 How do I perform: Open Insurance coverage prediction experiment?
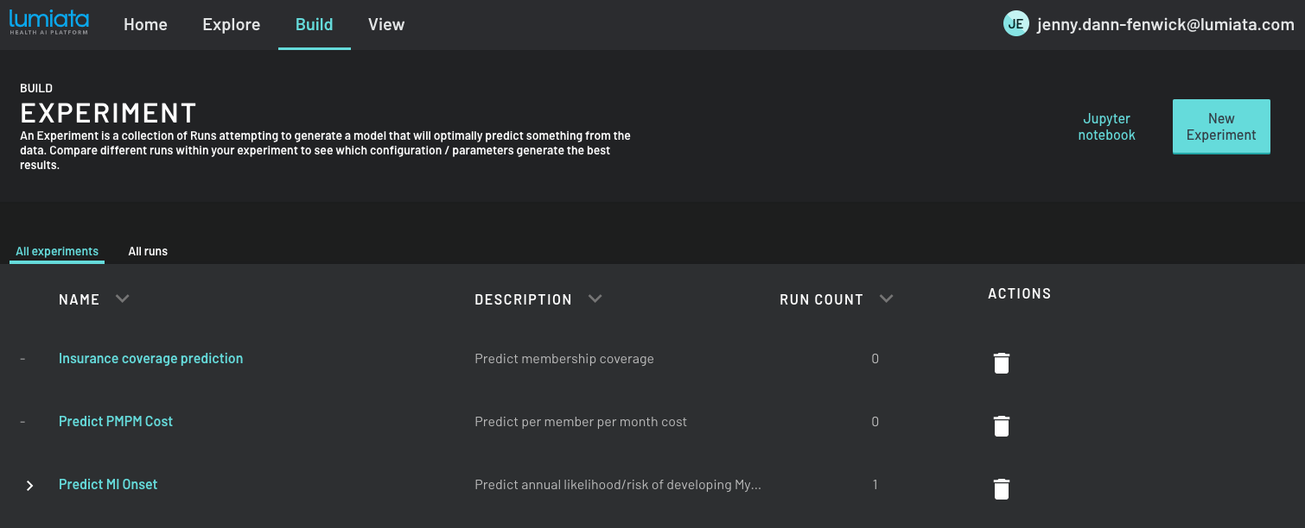click(x=150, y=358)
